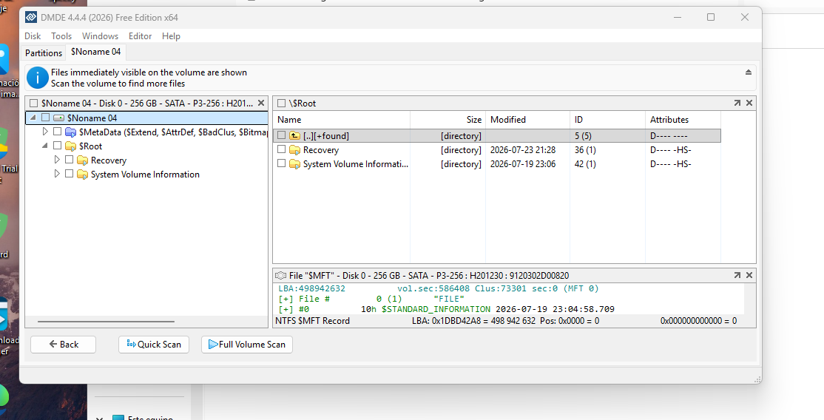This screenshot has width=824, height=420.
Task: Open the Tools menu
Action: click(x=61, y=35)
